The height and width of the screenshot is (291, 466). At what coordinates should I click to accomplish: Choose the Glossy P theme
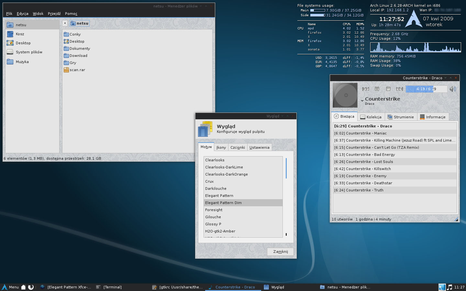(243, 224)
